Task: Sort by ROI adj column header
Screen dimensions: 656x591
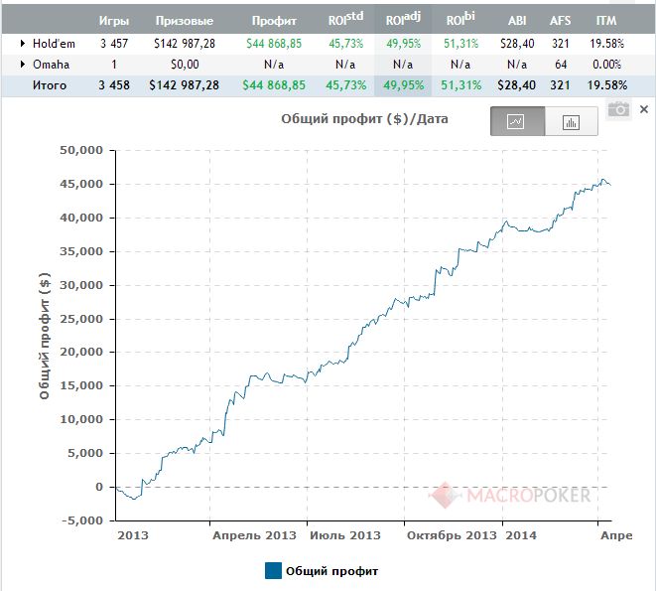Action: click(x=403, y=19)
